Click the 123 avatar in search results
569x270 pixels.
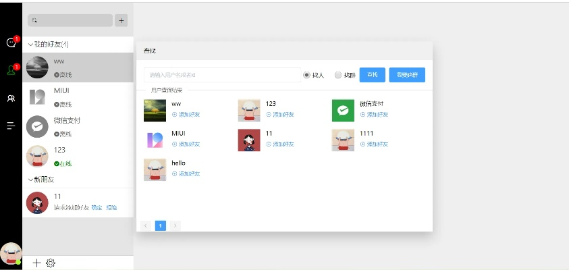tap(249, 110)
